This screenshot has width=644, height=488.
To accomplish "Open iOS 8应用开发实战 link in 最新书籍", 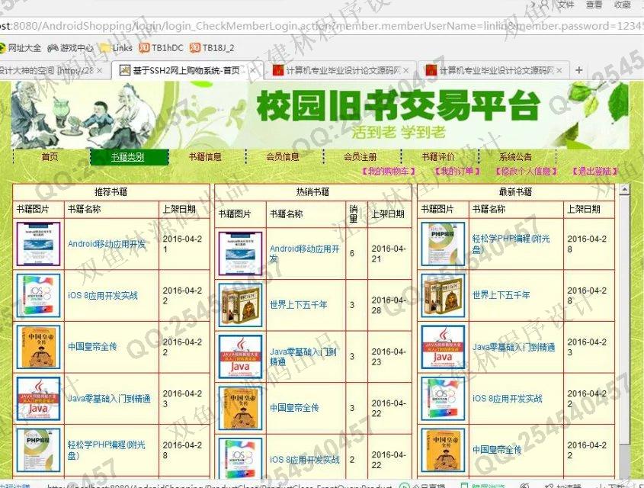I will click(508, 399).
